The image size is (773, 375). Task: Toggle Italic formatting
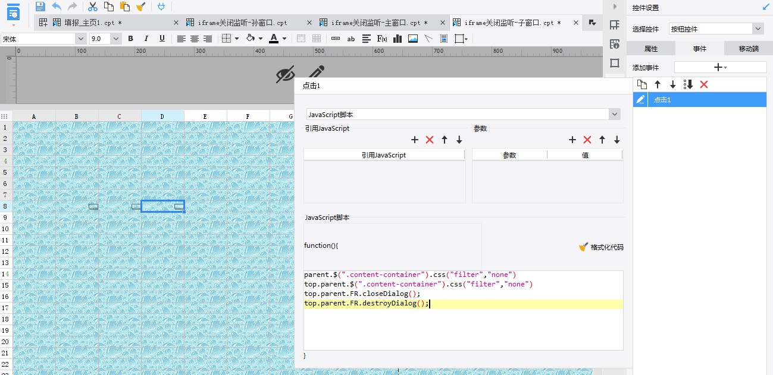146,39
